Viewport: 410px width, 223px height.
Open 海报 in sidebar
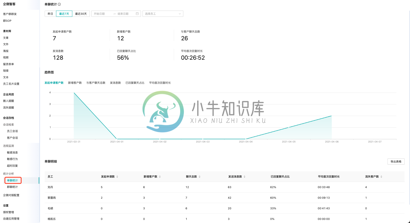click(x=6, y=51)
